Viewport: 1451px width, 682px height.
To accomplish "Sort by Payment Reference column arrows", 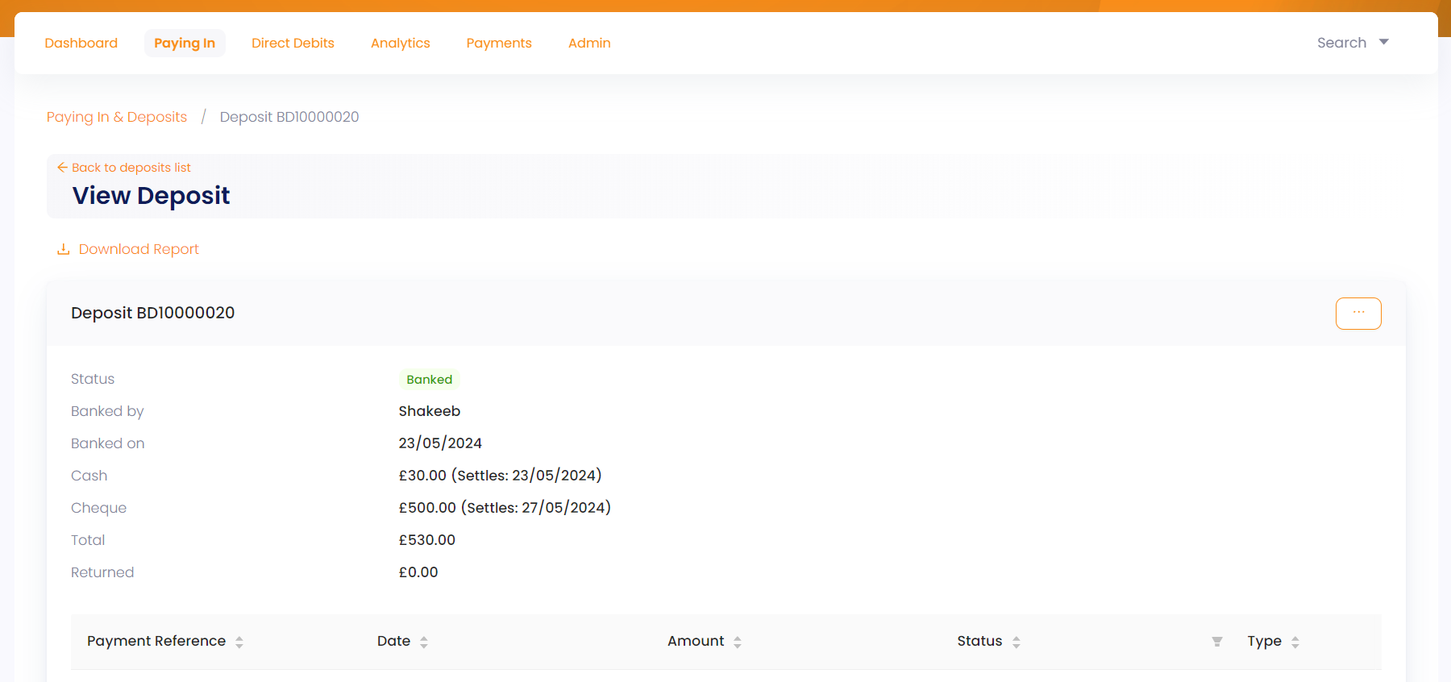I will 239,642.
